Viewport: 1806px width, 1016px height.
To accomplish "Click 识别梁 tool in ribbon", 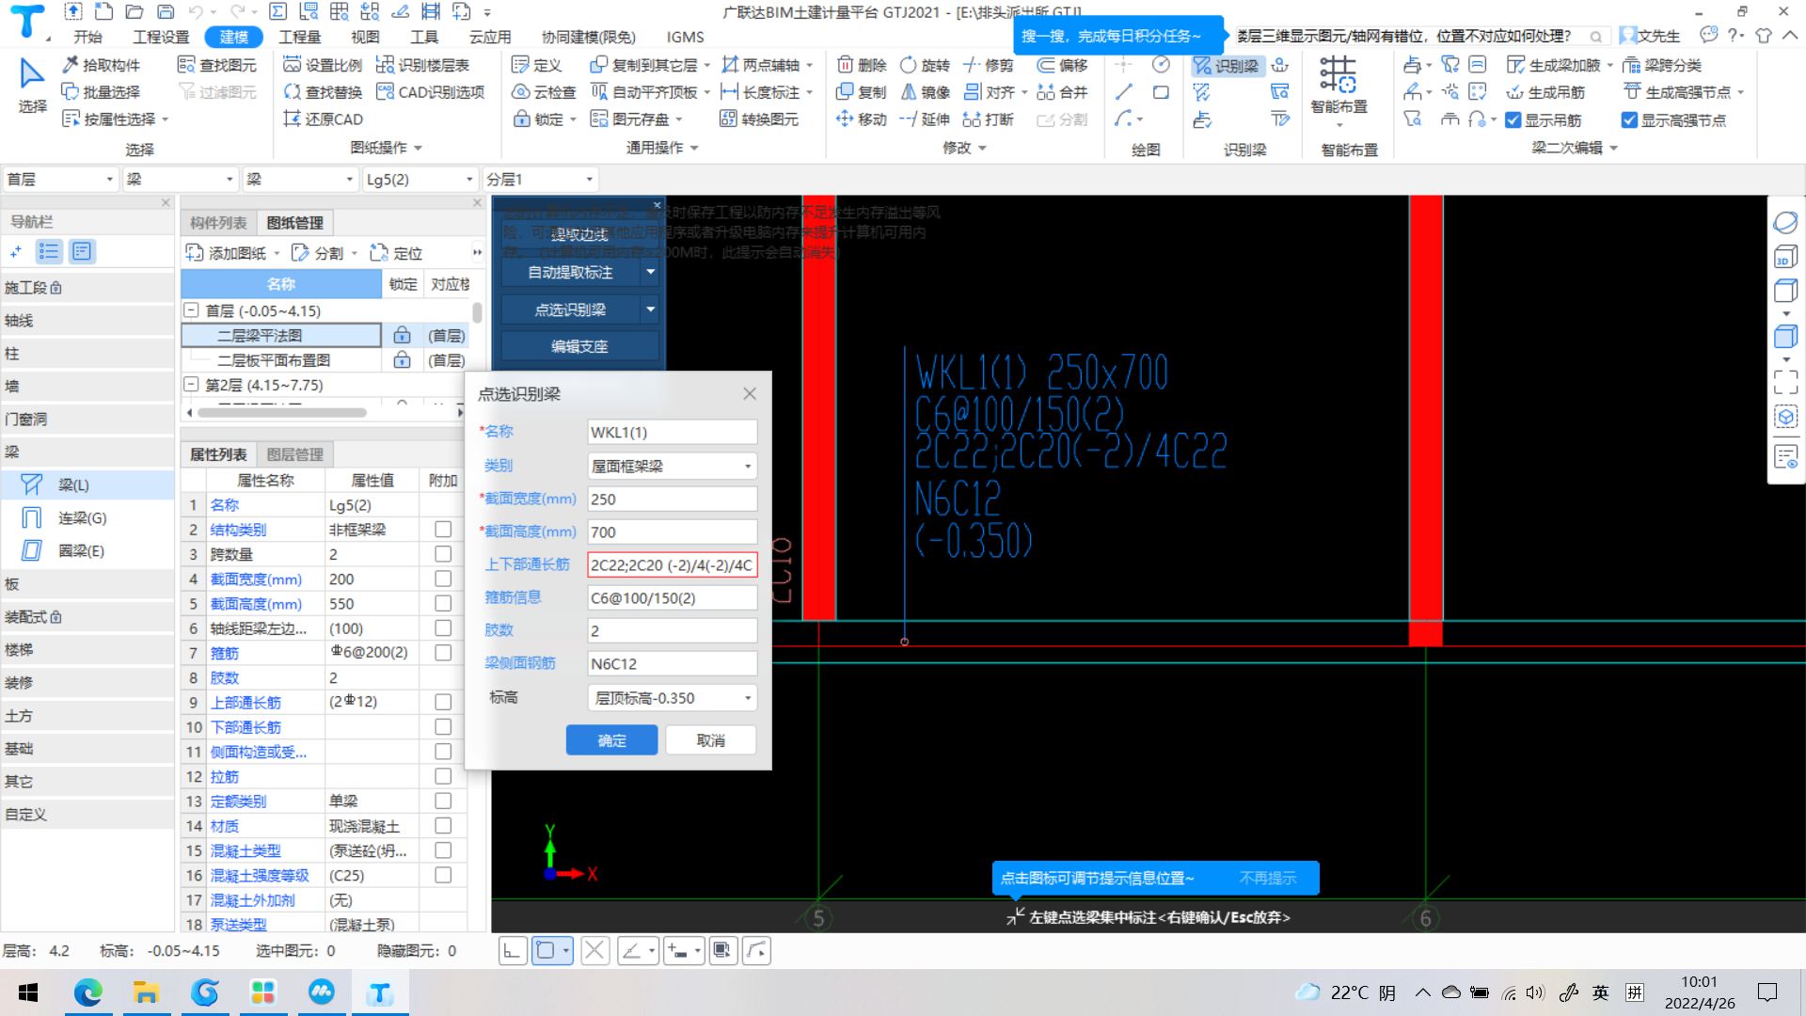I will coord(1226,66).
